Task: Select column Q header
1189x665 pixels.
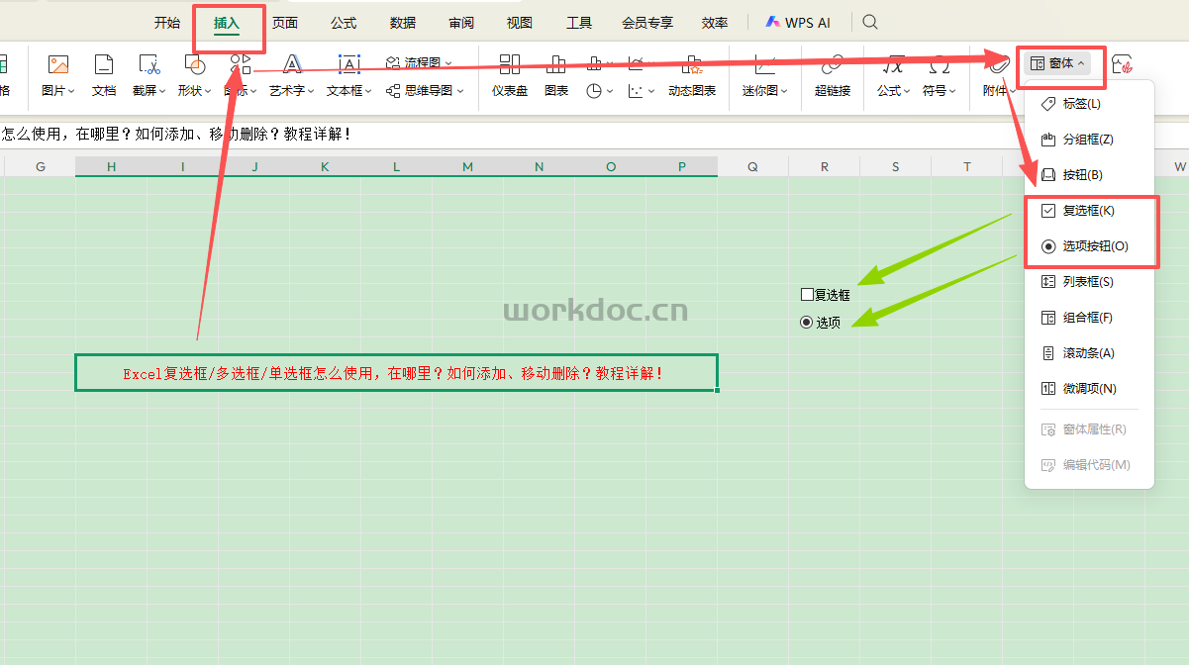Action: [753, 166]
